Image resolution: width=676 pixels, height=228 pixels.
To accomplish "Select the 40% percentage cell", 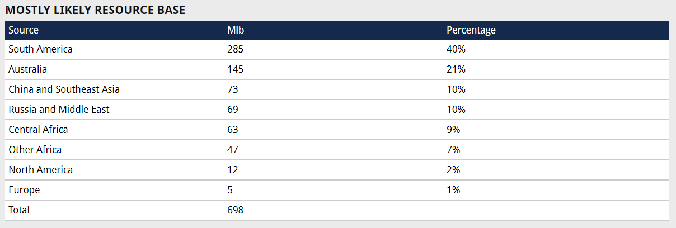I will click(456, 49).
